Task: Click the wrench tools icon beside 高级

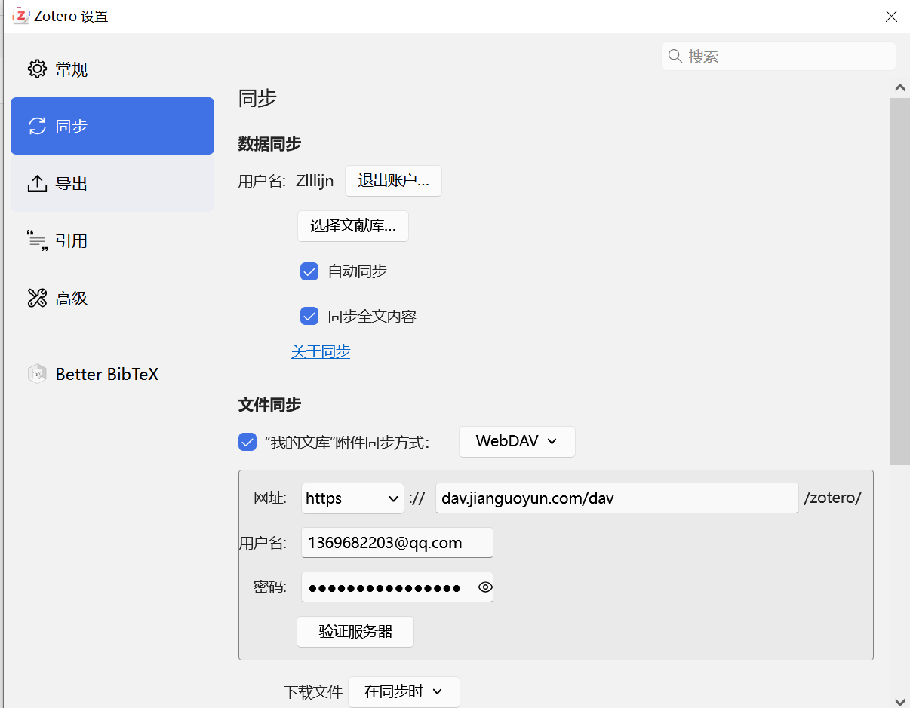Action: pos(37,298)
